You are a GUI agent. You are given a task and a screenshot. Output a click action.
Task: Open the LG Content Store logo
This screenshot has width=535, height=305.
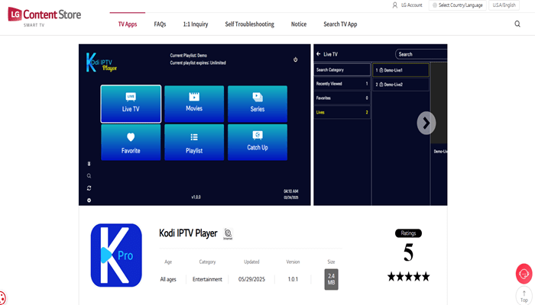pos(44,16)
